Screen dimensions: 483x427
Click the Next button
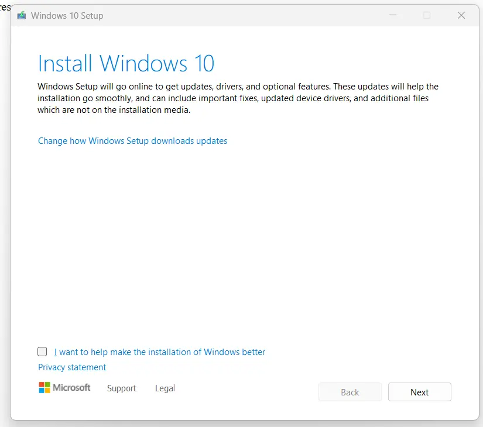pyautogui.click(x=420, y=392)
